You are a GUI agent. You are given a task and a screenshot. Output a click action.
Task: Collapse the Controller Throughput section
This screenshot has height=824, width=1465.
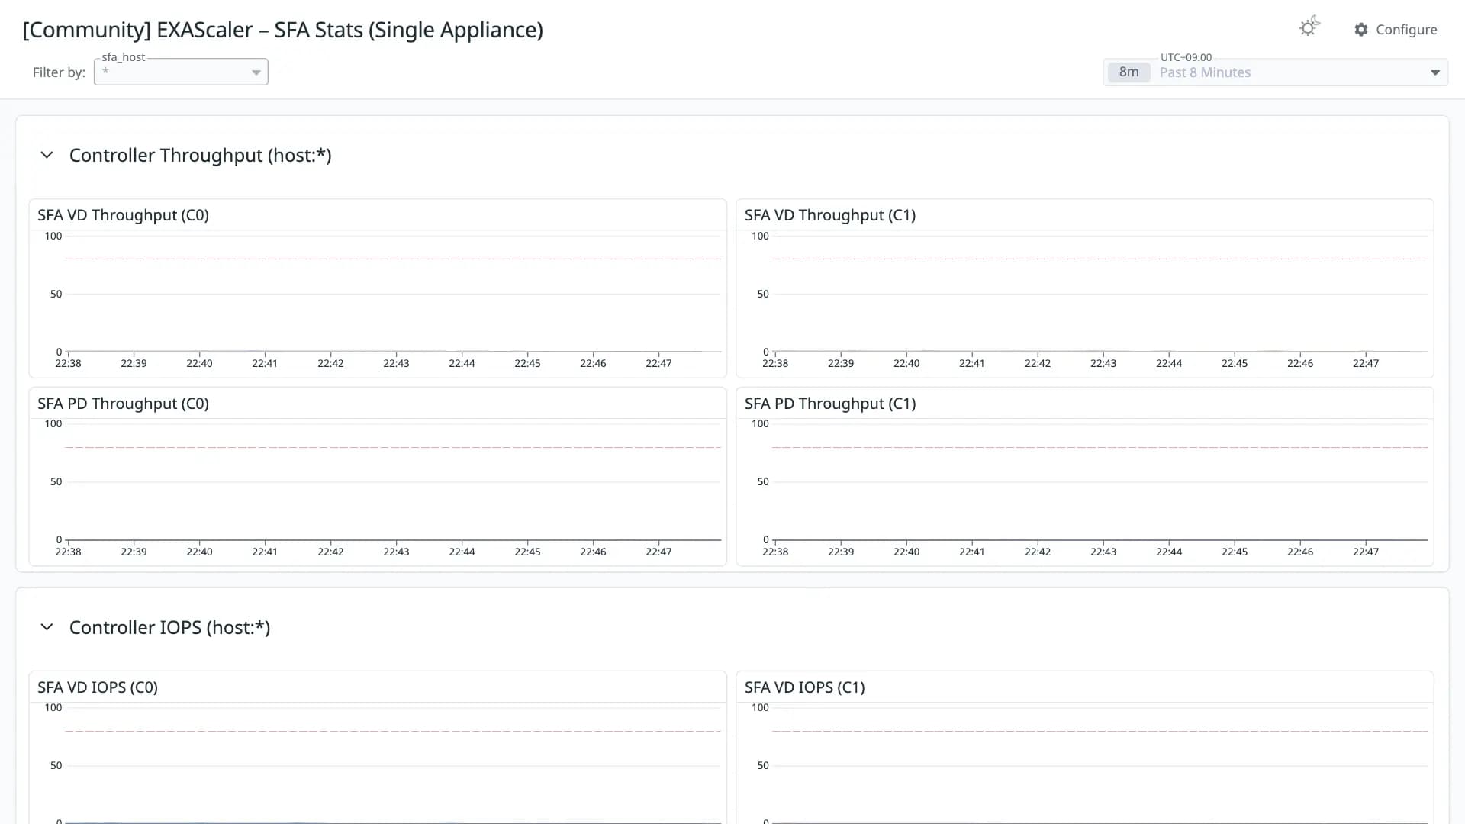click(47, 155)
